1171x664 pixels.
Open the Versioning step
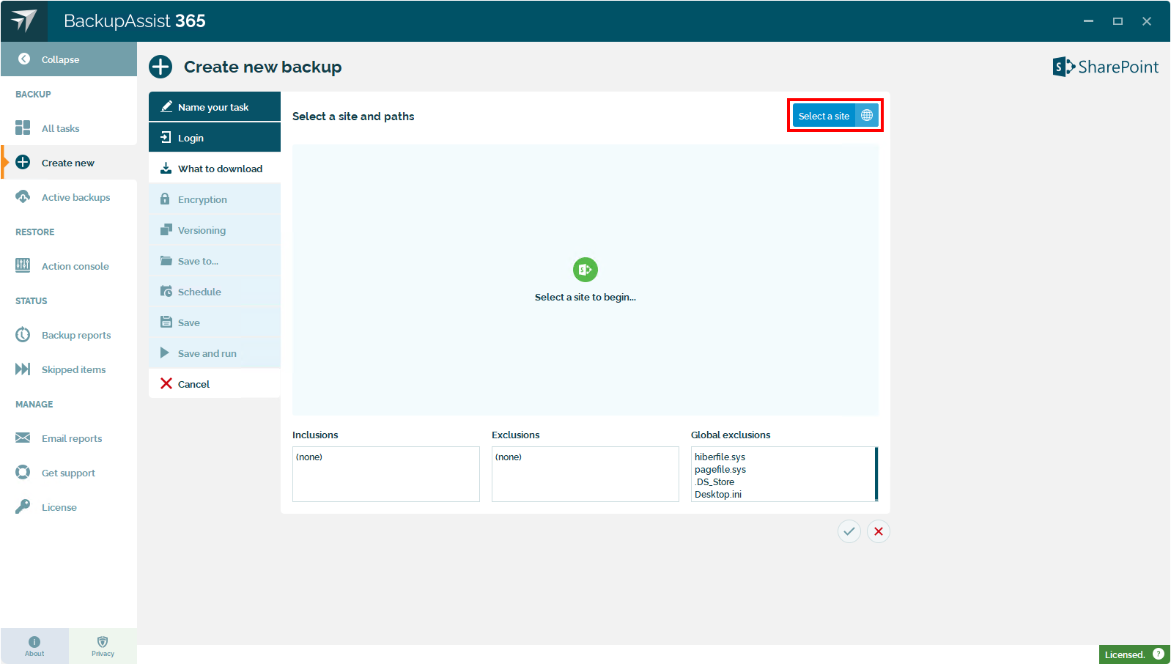215,230
